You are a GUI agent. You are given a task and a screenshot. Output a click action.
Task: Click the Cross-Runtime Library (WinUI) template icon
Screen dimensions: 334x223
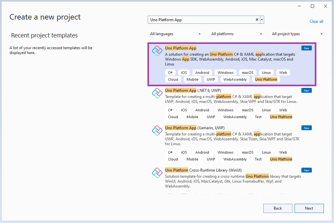[157, 173]
